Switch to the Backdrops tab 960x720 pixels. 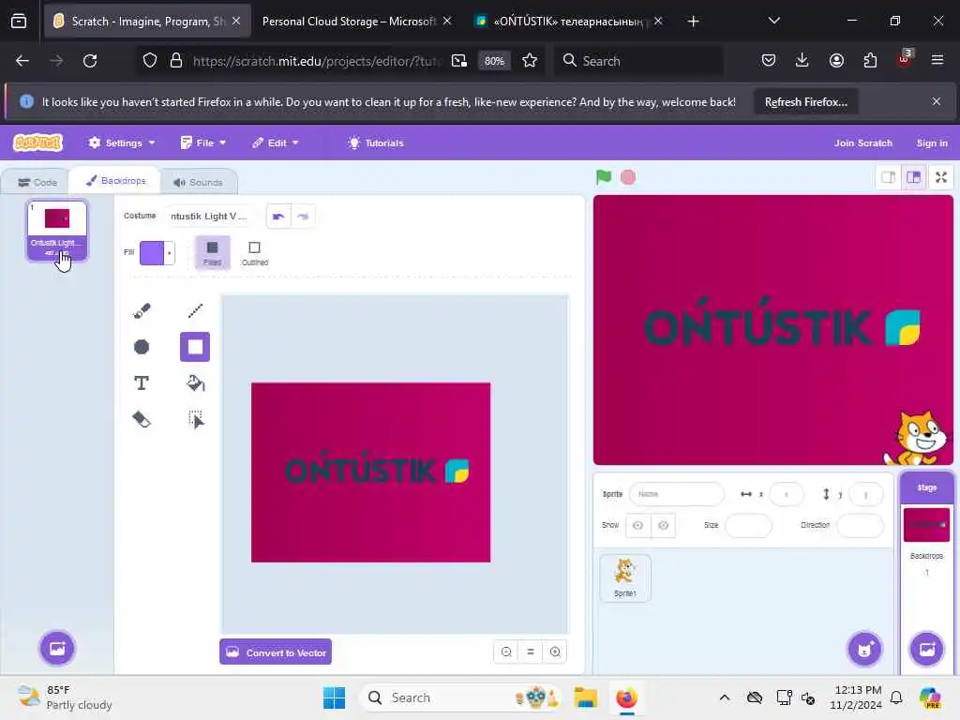pyautogui.click(x=115, y=181)
